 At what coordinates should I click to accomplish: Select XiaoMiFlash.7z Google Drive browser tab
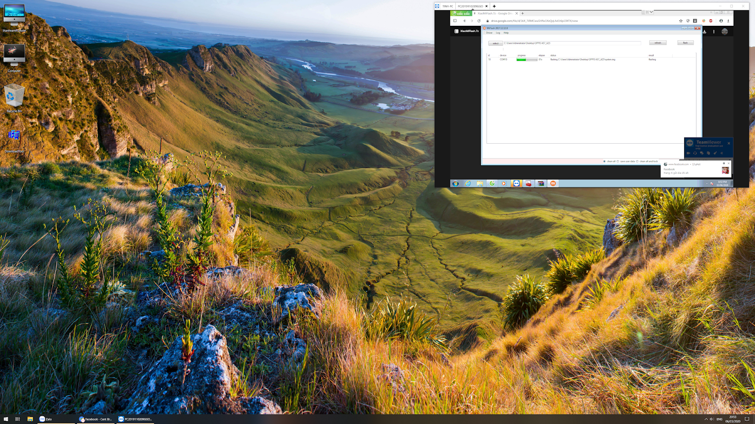pos(496,13)
